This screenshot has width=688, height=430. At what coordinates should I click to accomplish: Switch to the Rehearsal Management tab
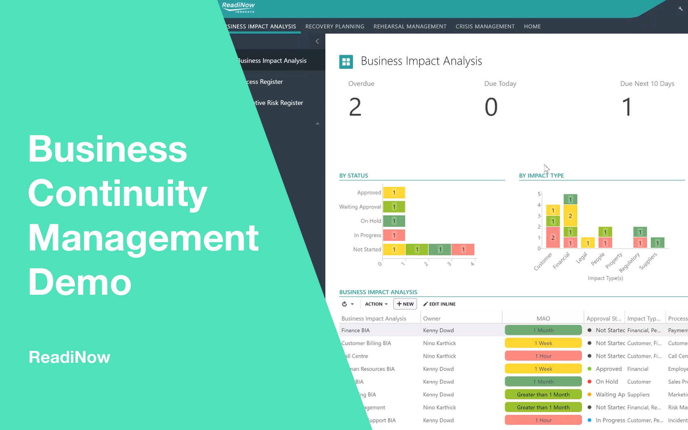click(x=410, y=27)
